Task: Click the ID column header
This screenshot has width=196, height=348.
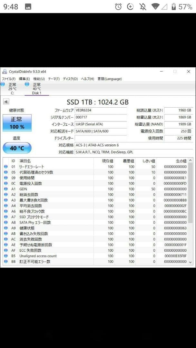Action: 14,161
